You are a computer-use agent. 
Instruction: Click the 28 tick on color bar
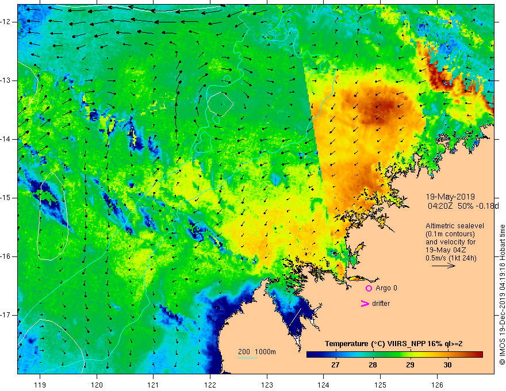[x=373, y=365]
